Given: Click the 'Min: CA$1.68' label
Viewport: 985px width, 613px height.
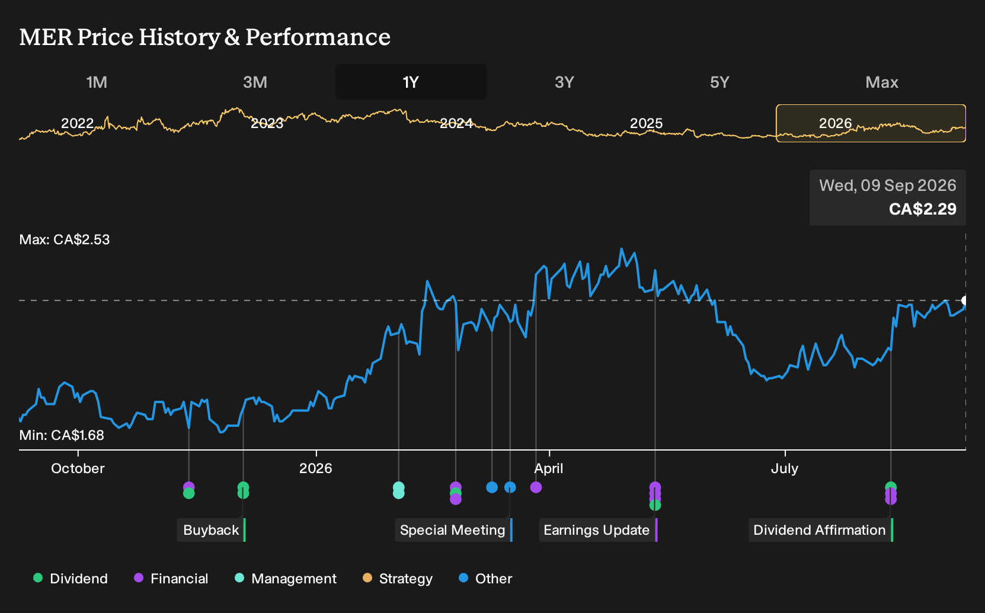Looking at the screenshot, I should click(62, 435).
